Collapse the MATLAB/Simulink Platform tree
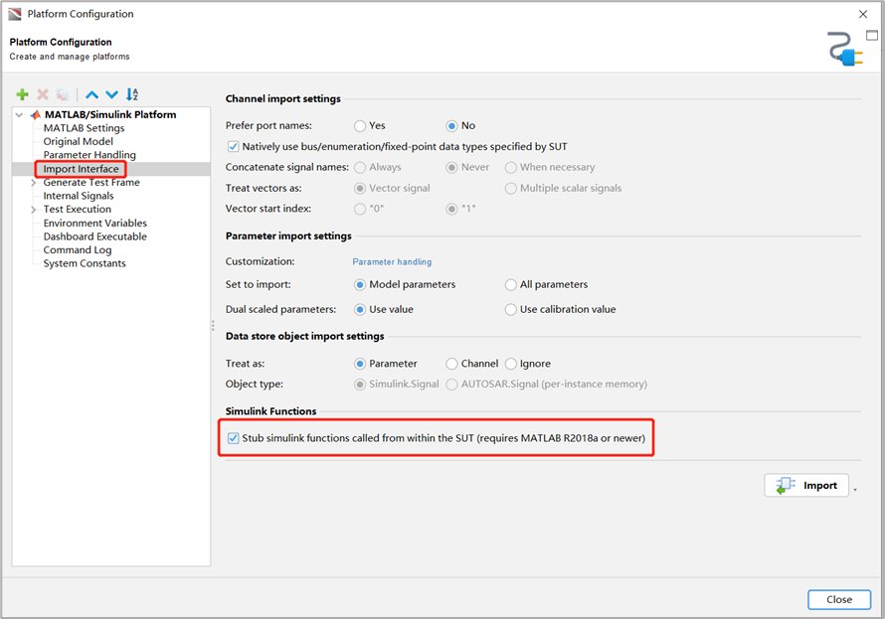 [19, 115]
